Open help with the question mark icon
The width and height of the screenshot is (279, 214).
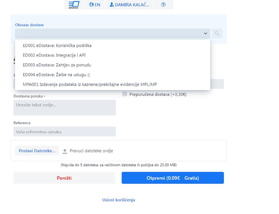pyautogui.click(x=163, y=5)
